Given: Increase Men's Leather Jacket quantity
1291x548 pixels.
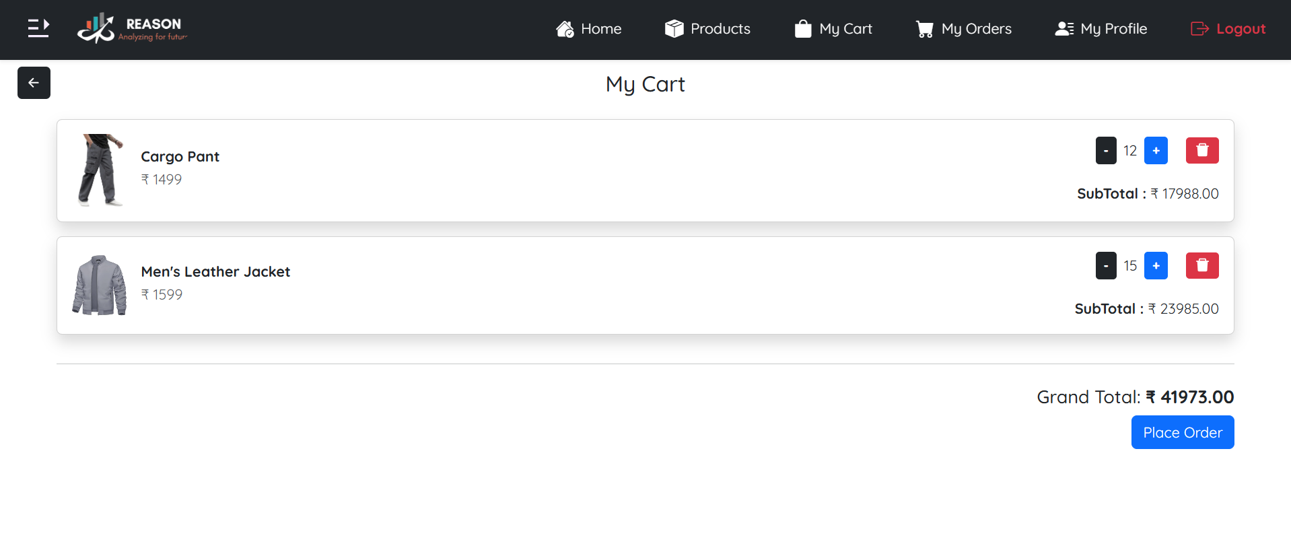Looking at the screenshot, I should coord(1156,265).
